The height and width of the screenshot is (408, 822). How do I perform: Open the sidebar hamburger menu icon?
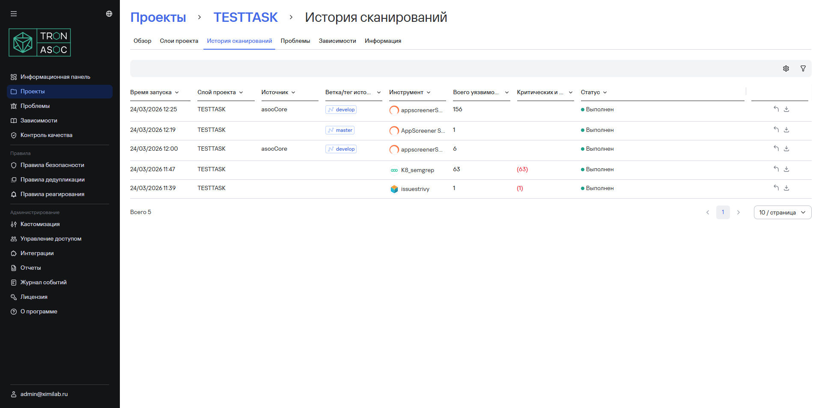tap(14, 13)
